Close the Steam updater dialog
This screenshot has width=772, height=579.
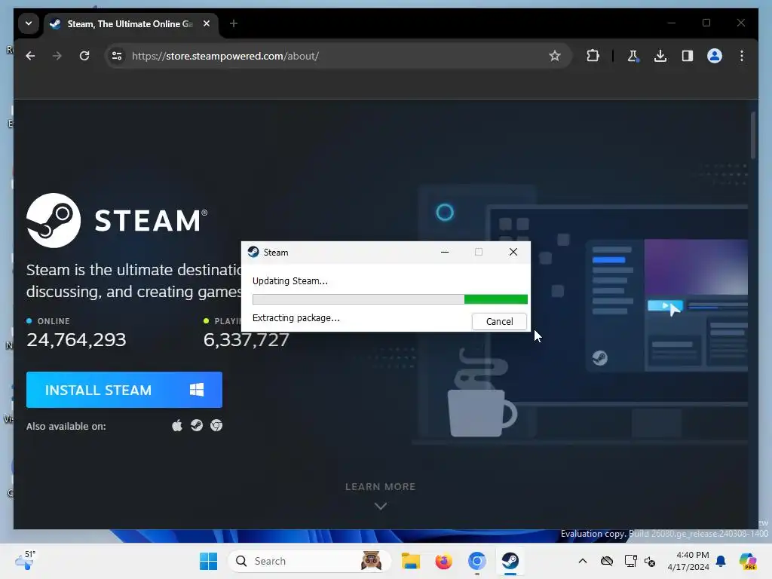[x=513, y=252]
